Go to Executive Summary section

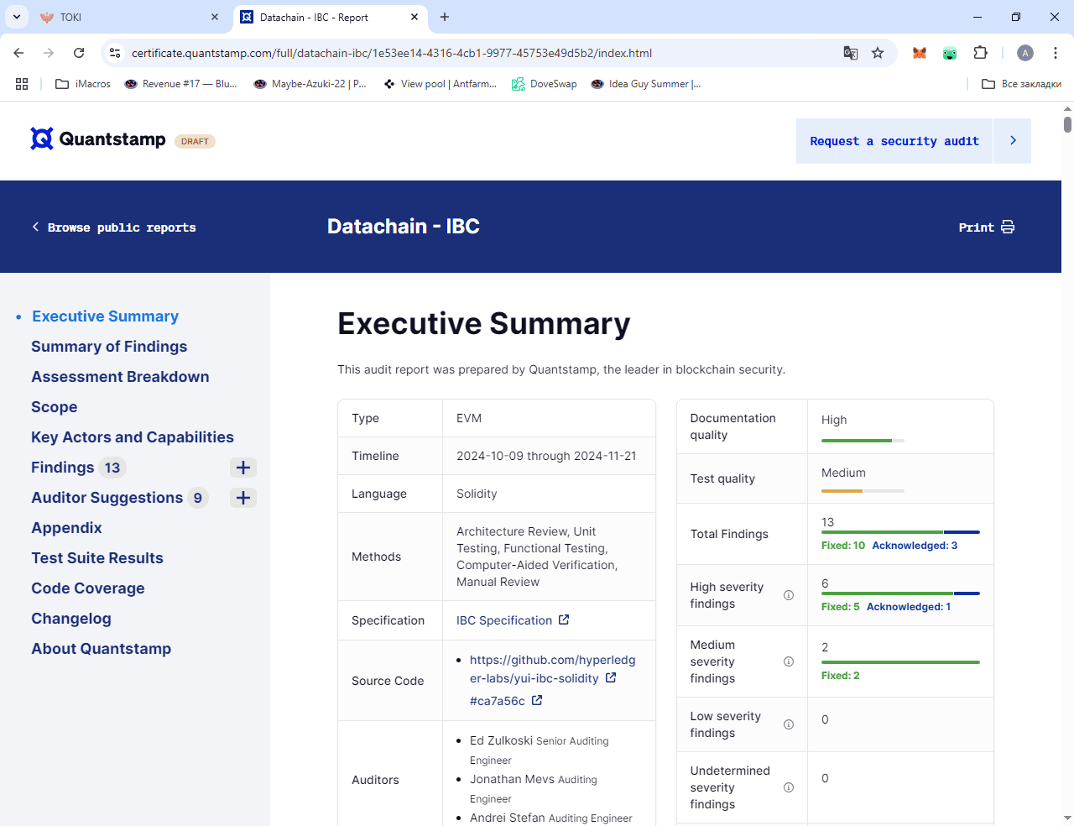[105, 316]
